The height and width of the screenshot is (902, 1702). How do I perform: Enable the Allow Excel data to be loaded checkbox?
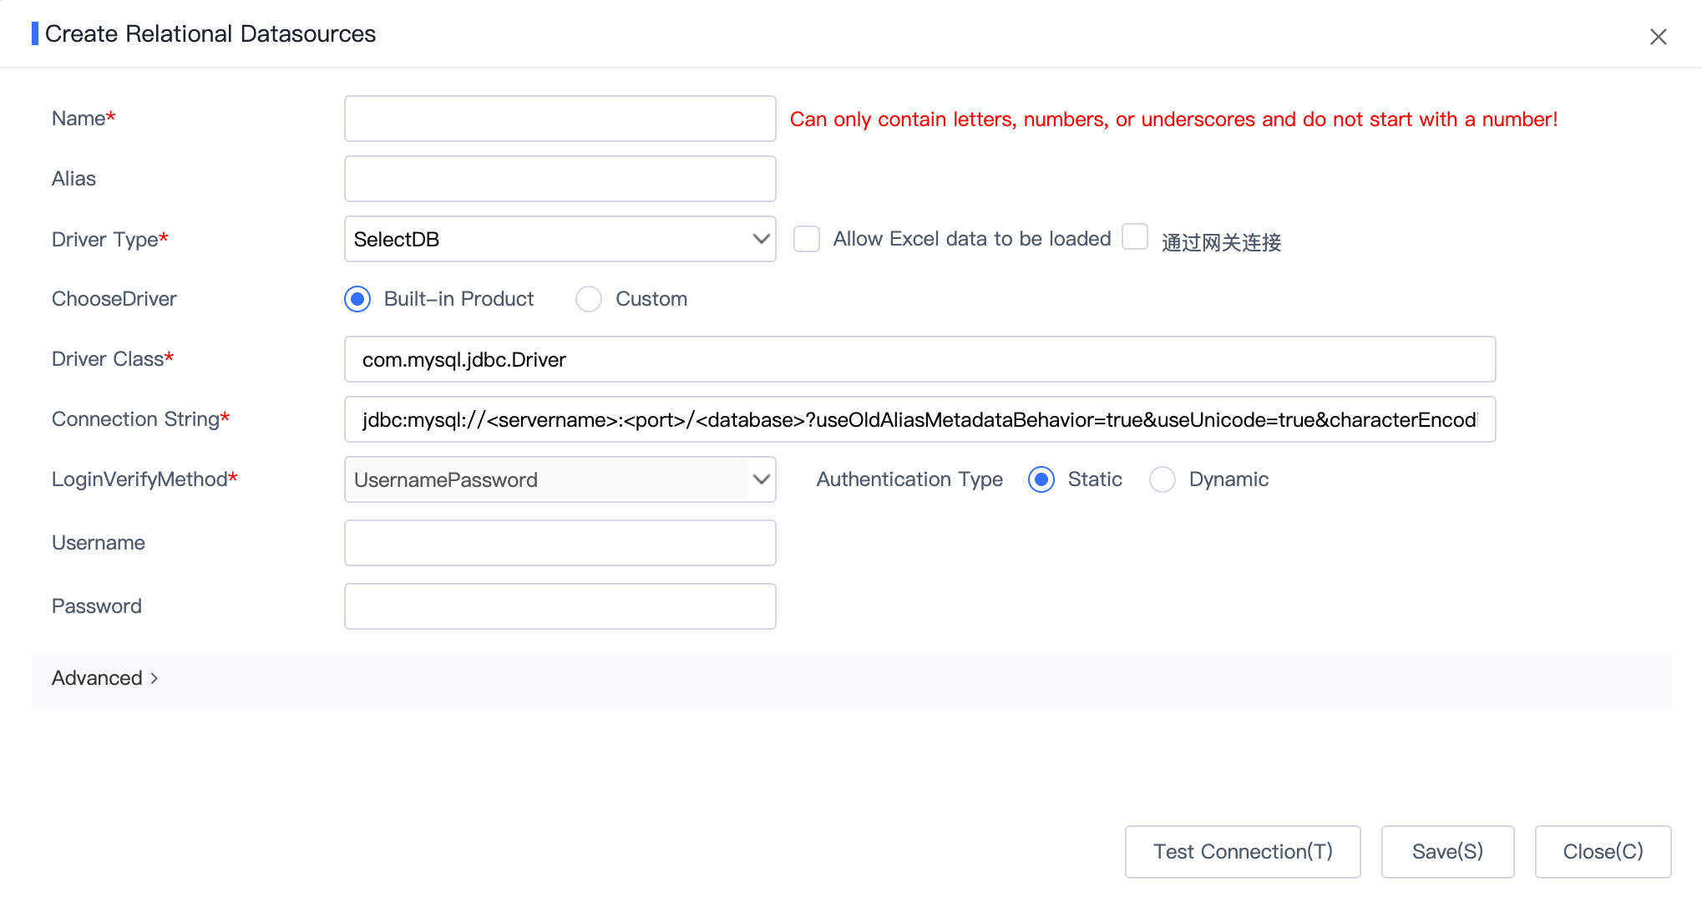(x=807, y=238)
